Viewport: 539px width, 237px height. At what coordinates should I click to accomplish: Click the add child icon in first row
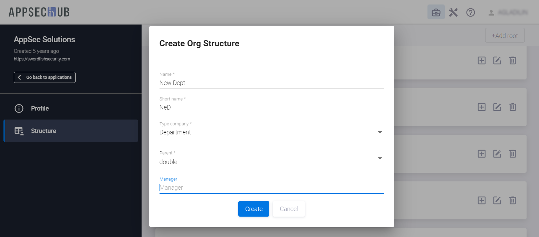[481, 60]
